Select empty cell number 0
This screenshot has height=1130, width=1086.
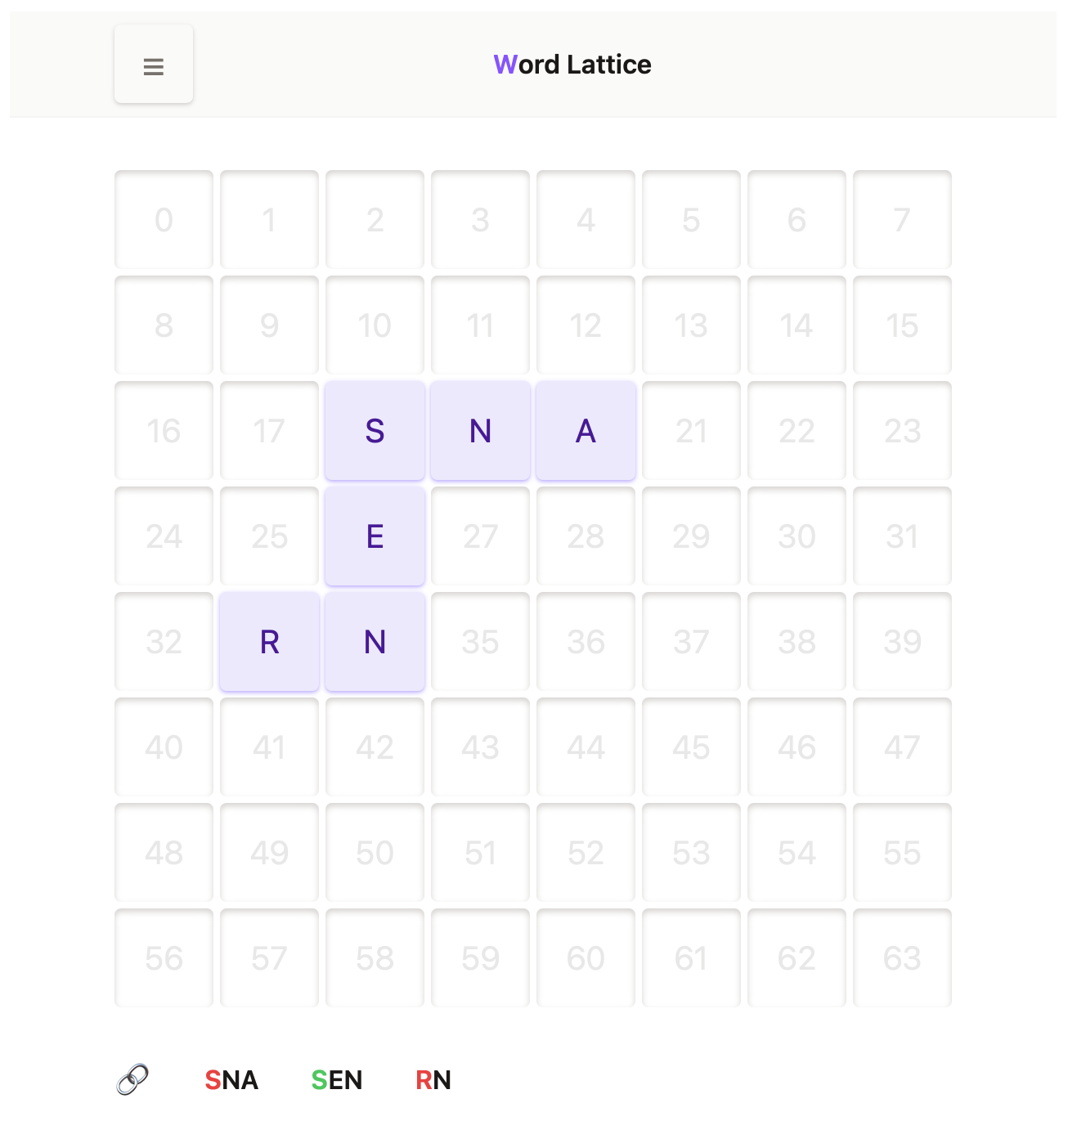coord(164,220)
